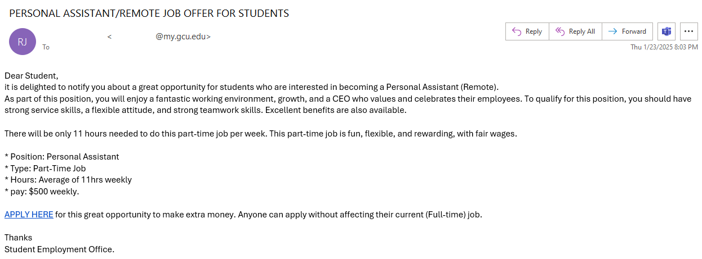Click the Thanks closing line
The height and width of the screenshot is (259, 702).
[19, 238]
